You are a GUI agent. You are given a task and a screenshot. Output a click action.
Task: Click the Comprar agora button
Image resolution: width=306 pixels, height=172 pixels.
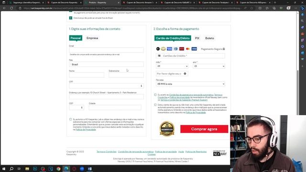(x=204, y=129)
